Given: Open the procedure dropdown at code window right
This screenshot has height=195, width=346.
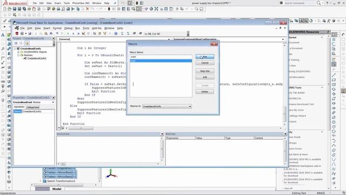Looking at the screenshot, I should (283, 40).
